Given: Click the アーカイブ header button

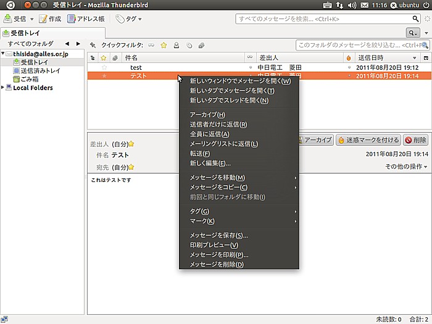Looking at the screenshot, I should 316,140.
